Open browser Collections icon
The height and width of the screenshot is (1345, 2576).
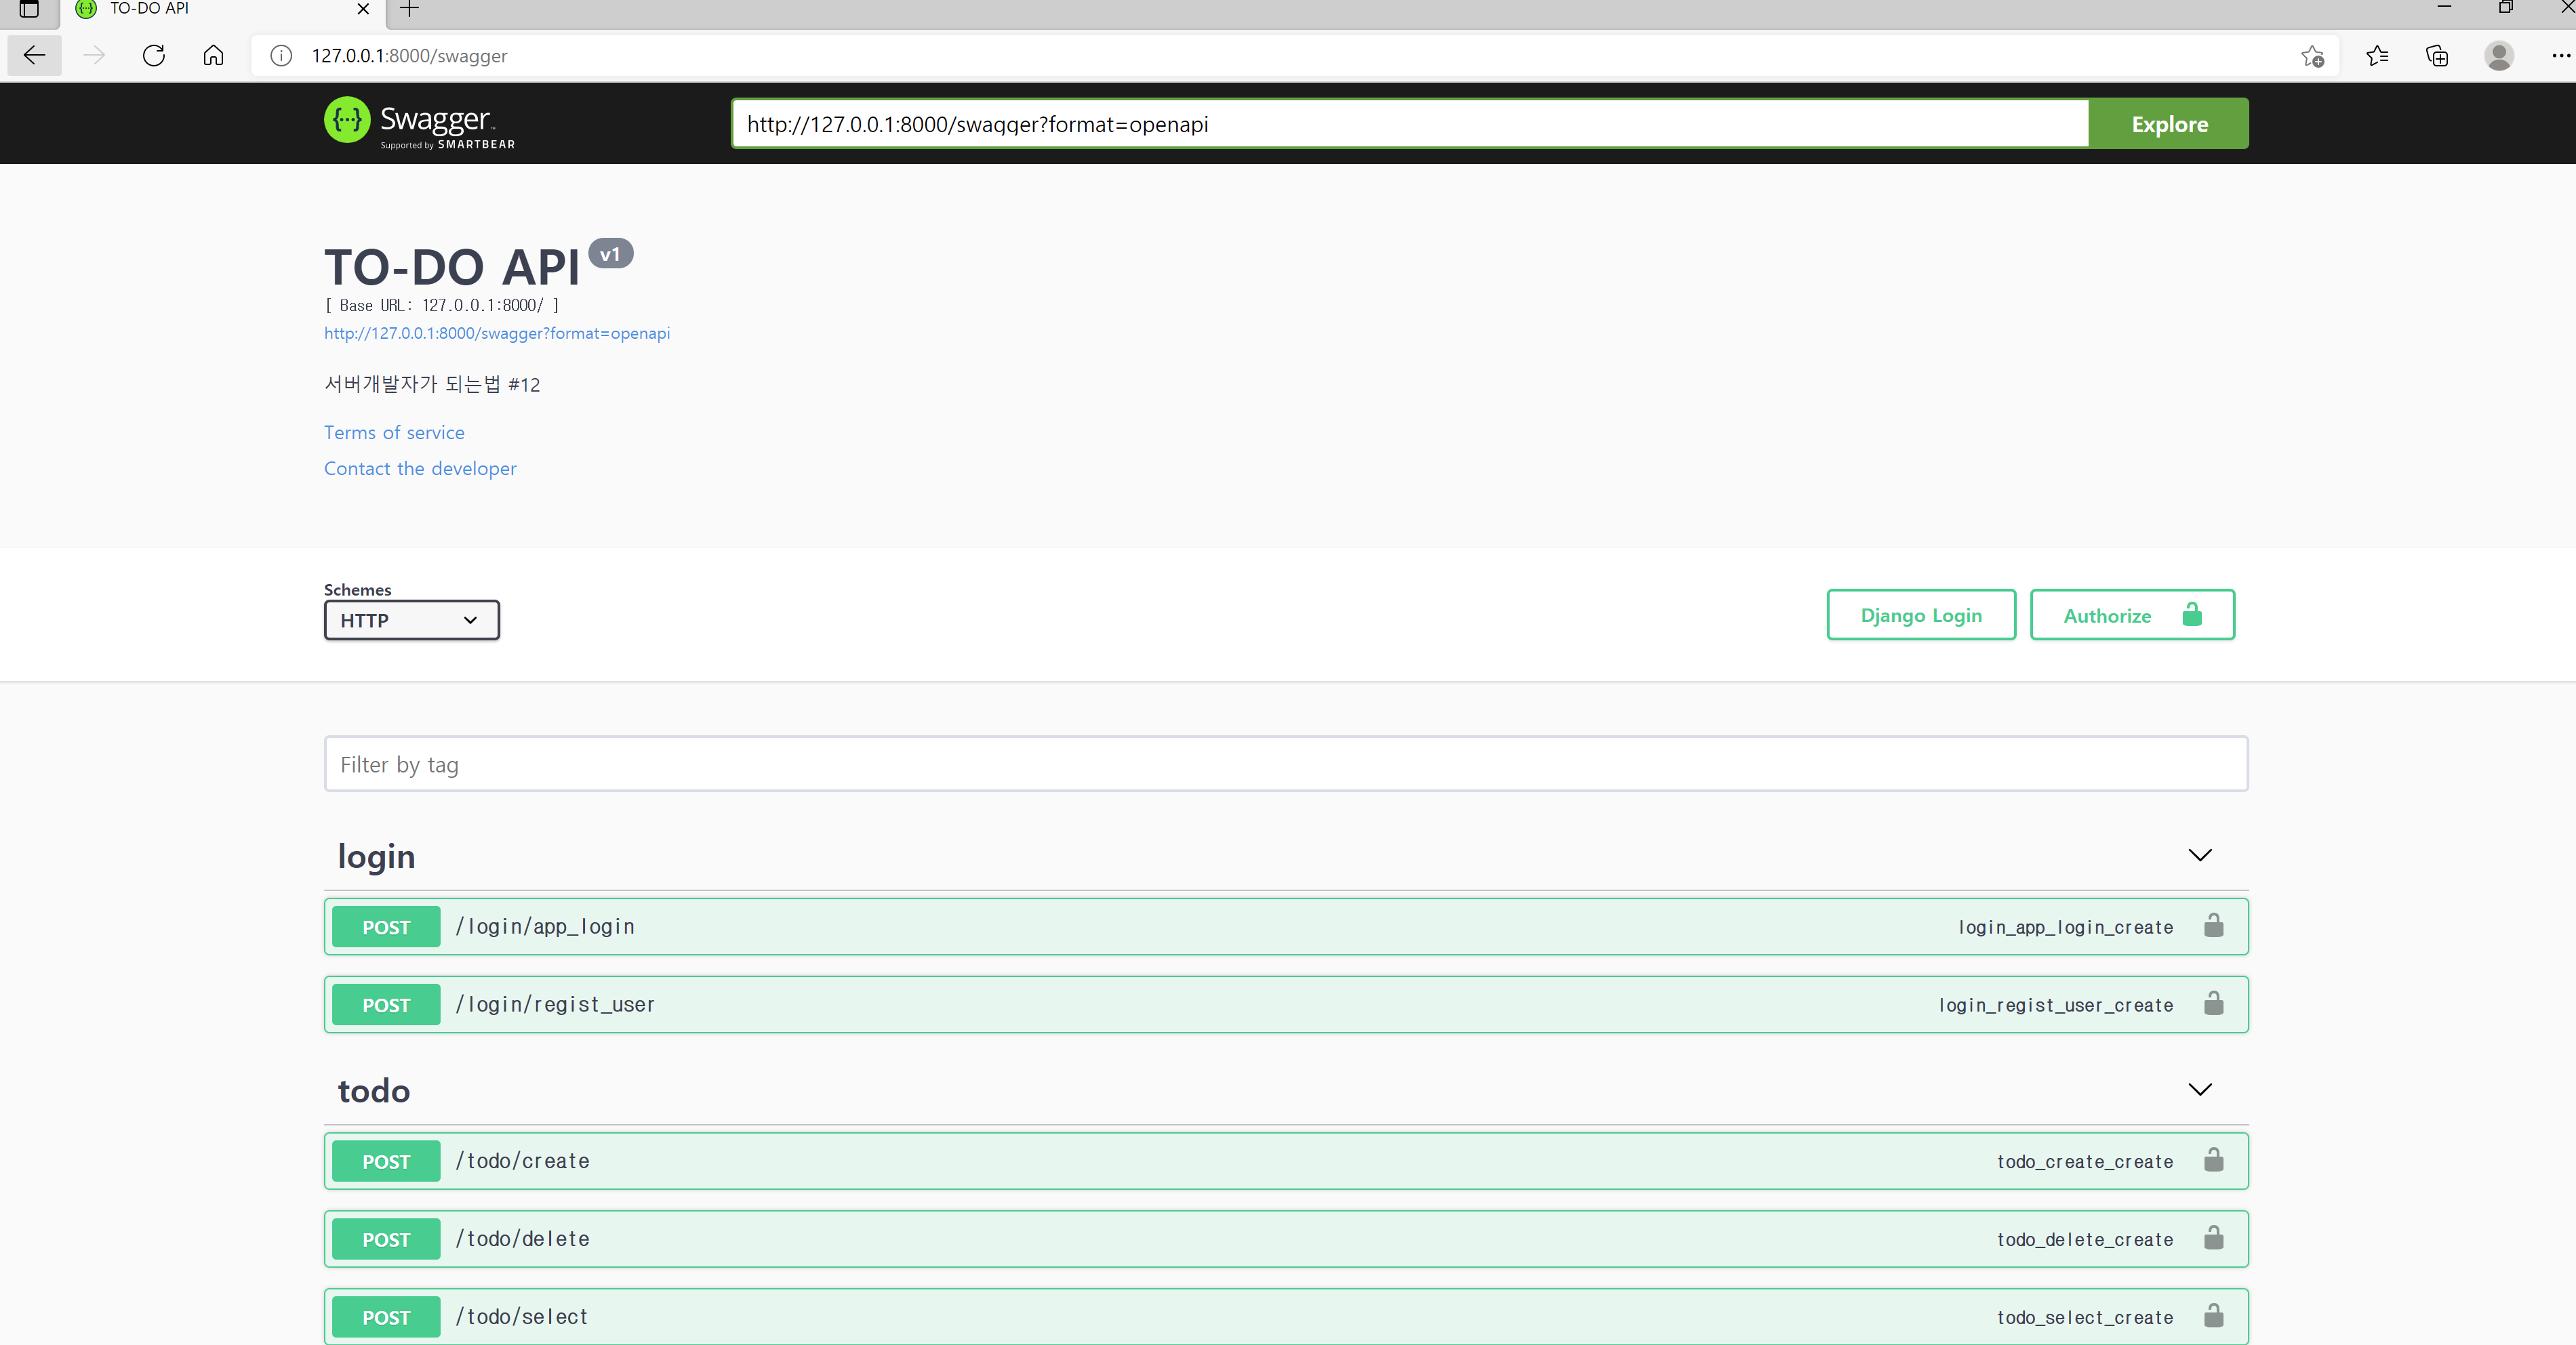2437,56
